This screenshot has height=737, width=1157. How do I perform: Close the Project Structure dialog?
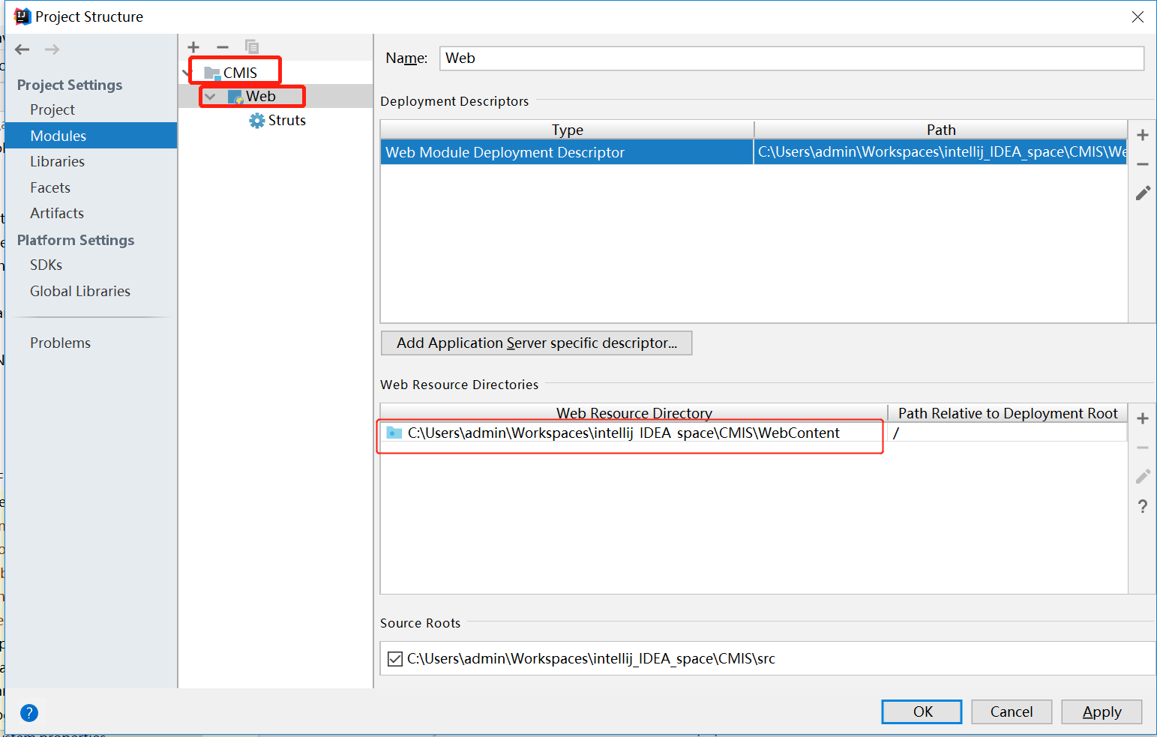(1138, 16)
